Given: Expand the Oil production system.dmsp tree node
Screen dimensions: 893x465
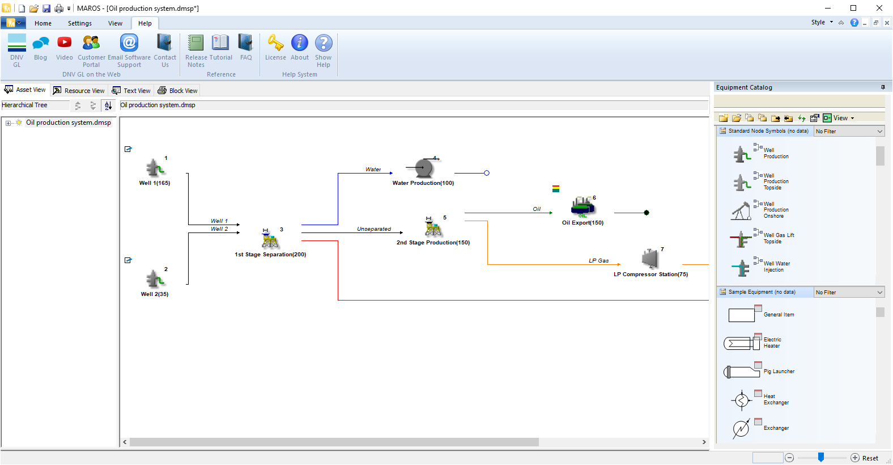Looking at the screenshot, I should coord(8,123).
